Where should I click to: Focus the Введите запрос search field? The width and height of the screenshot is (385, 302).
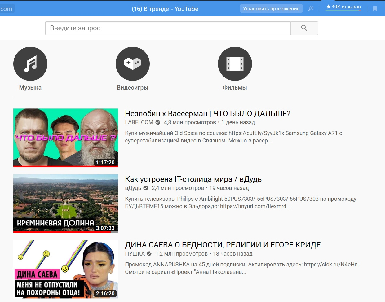(168, 28)
